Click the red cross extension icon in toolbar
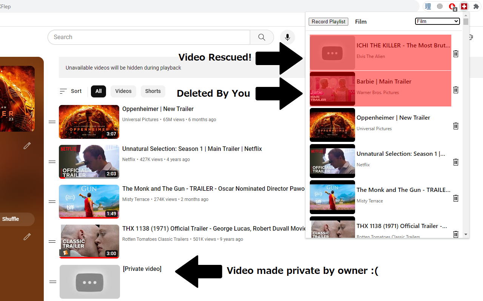The height and width of the screenshot is (301, 483). coord(464,6)
